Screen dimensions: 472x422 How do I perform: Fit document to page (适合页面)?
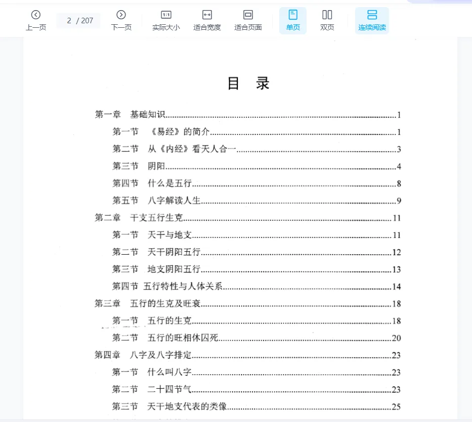tap(248, 20)
